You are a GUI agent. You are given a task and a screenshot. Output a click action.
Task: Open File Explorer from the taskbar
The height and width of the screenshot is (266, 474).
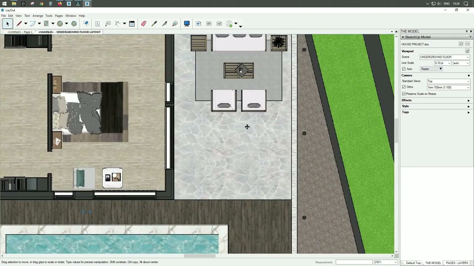point(14,4)
